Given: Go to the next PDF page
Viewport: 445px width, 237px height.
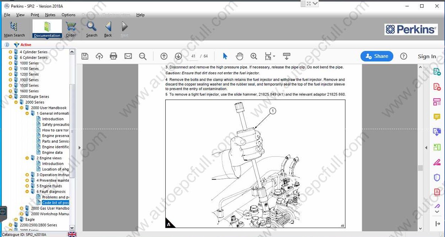Looking at the screenshot, I should coord(178,56).
